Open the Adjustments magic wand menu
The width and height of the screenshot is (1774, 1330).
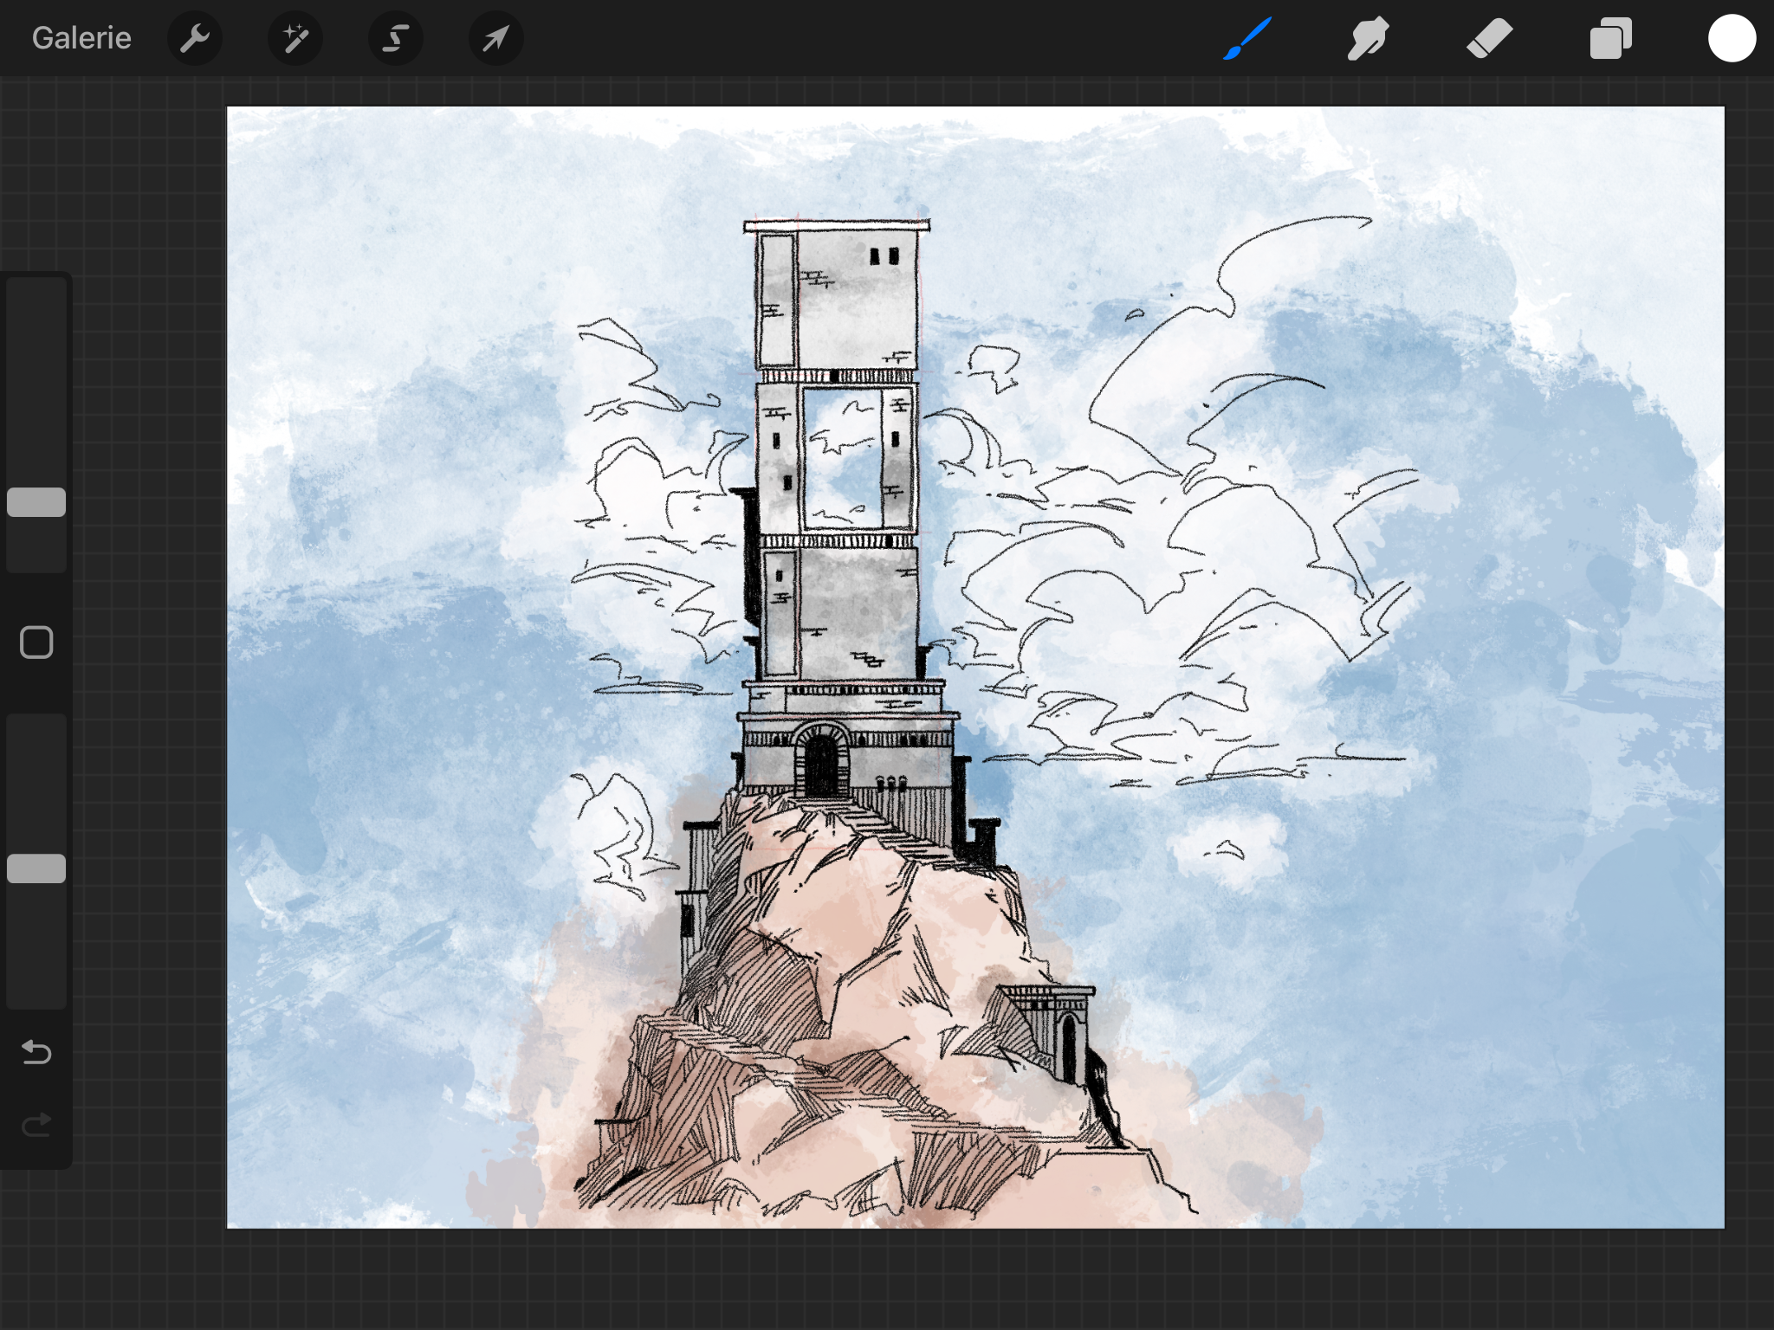[295, 38]
